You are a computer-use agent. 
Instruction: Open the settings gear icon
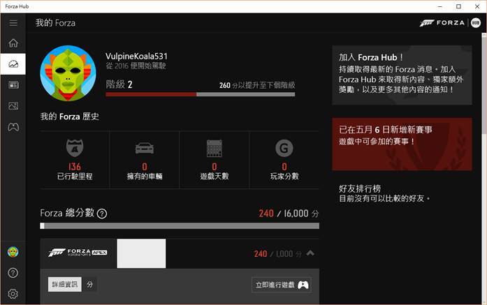pos(13,294)
